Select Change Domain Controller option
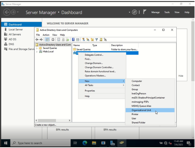 point(102,67)
